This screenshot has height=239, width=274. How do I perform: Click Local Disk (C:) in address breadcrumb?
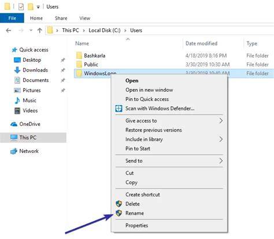point(105,31)
